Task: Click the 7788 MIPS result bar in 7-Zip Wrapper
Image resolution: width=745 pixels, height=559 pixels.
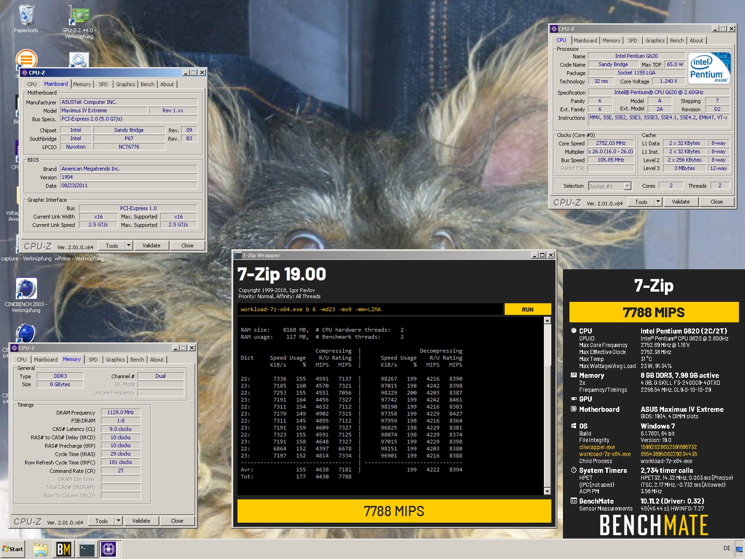Action: coord(394,511)
